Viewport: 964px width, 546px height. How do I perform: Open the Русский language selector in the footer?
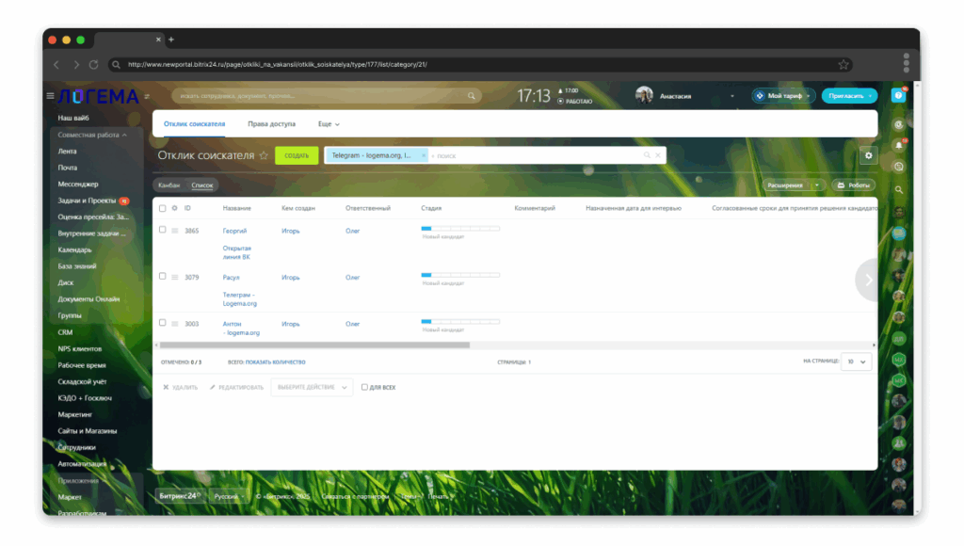pos(230,496)
